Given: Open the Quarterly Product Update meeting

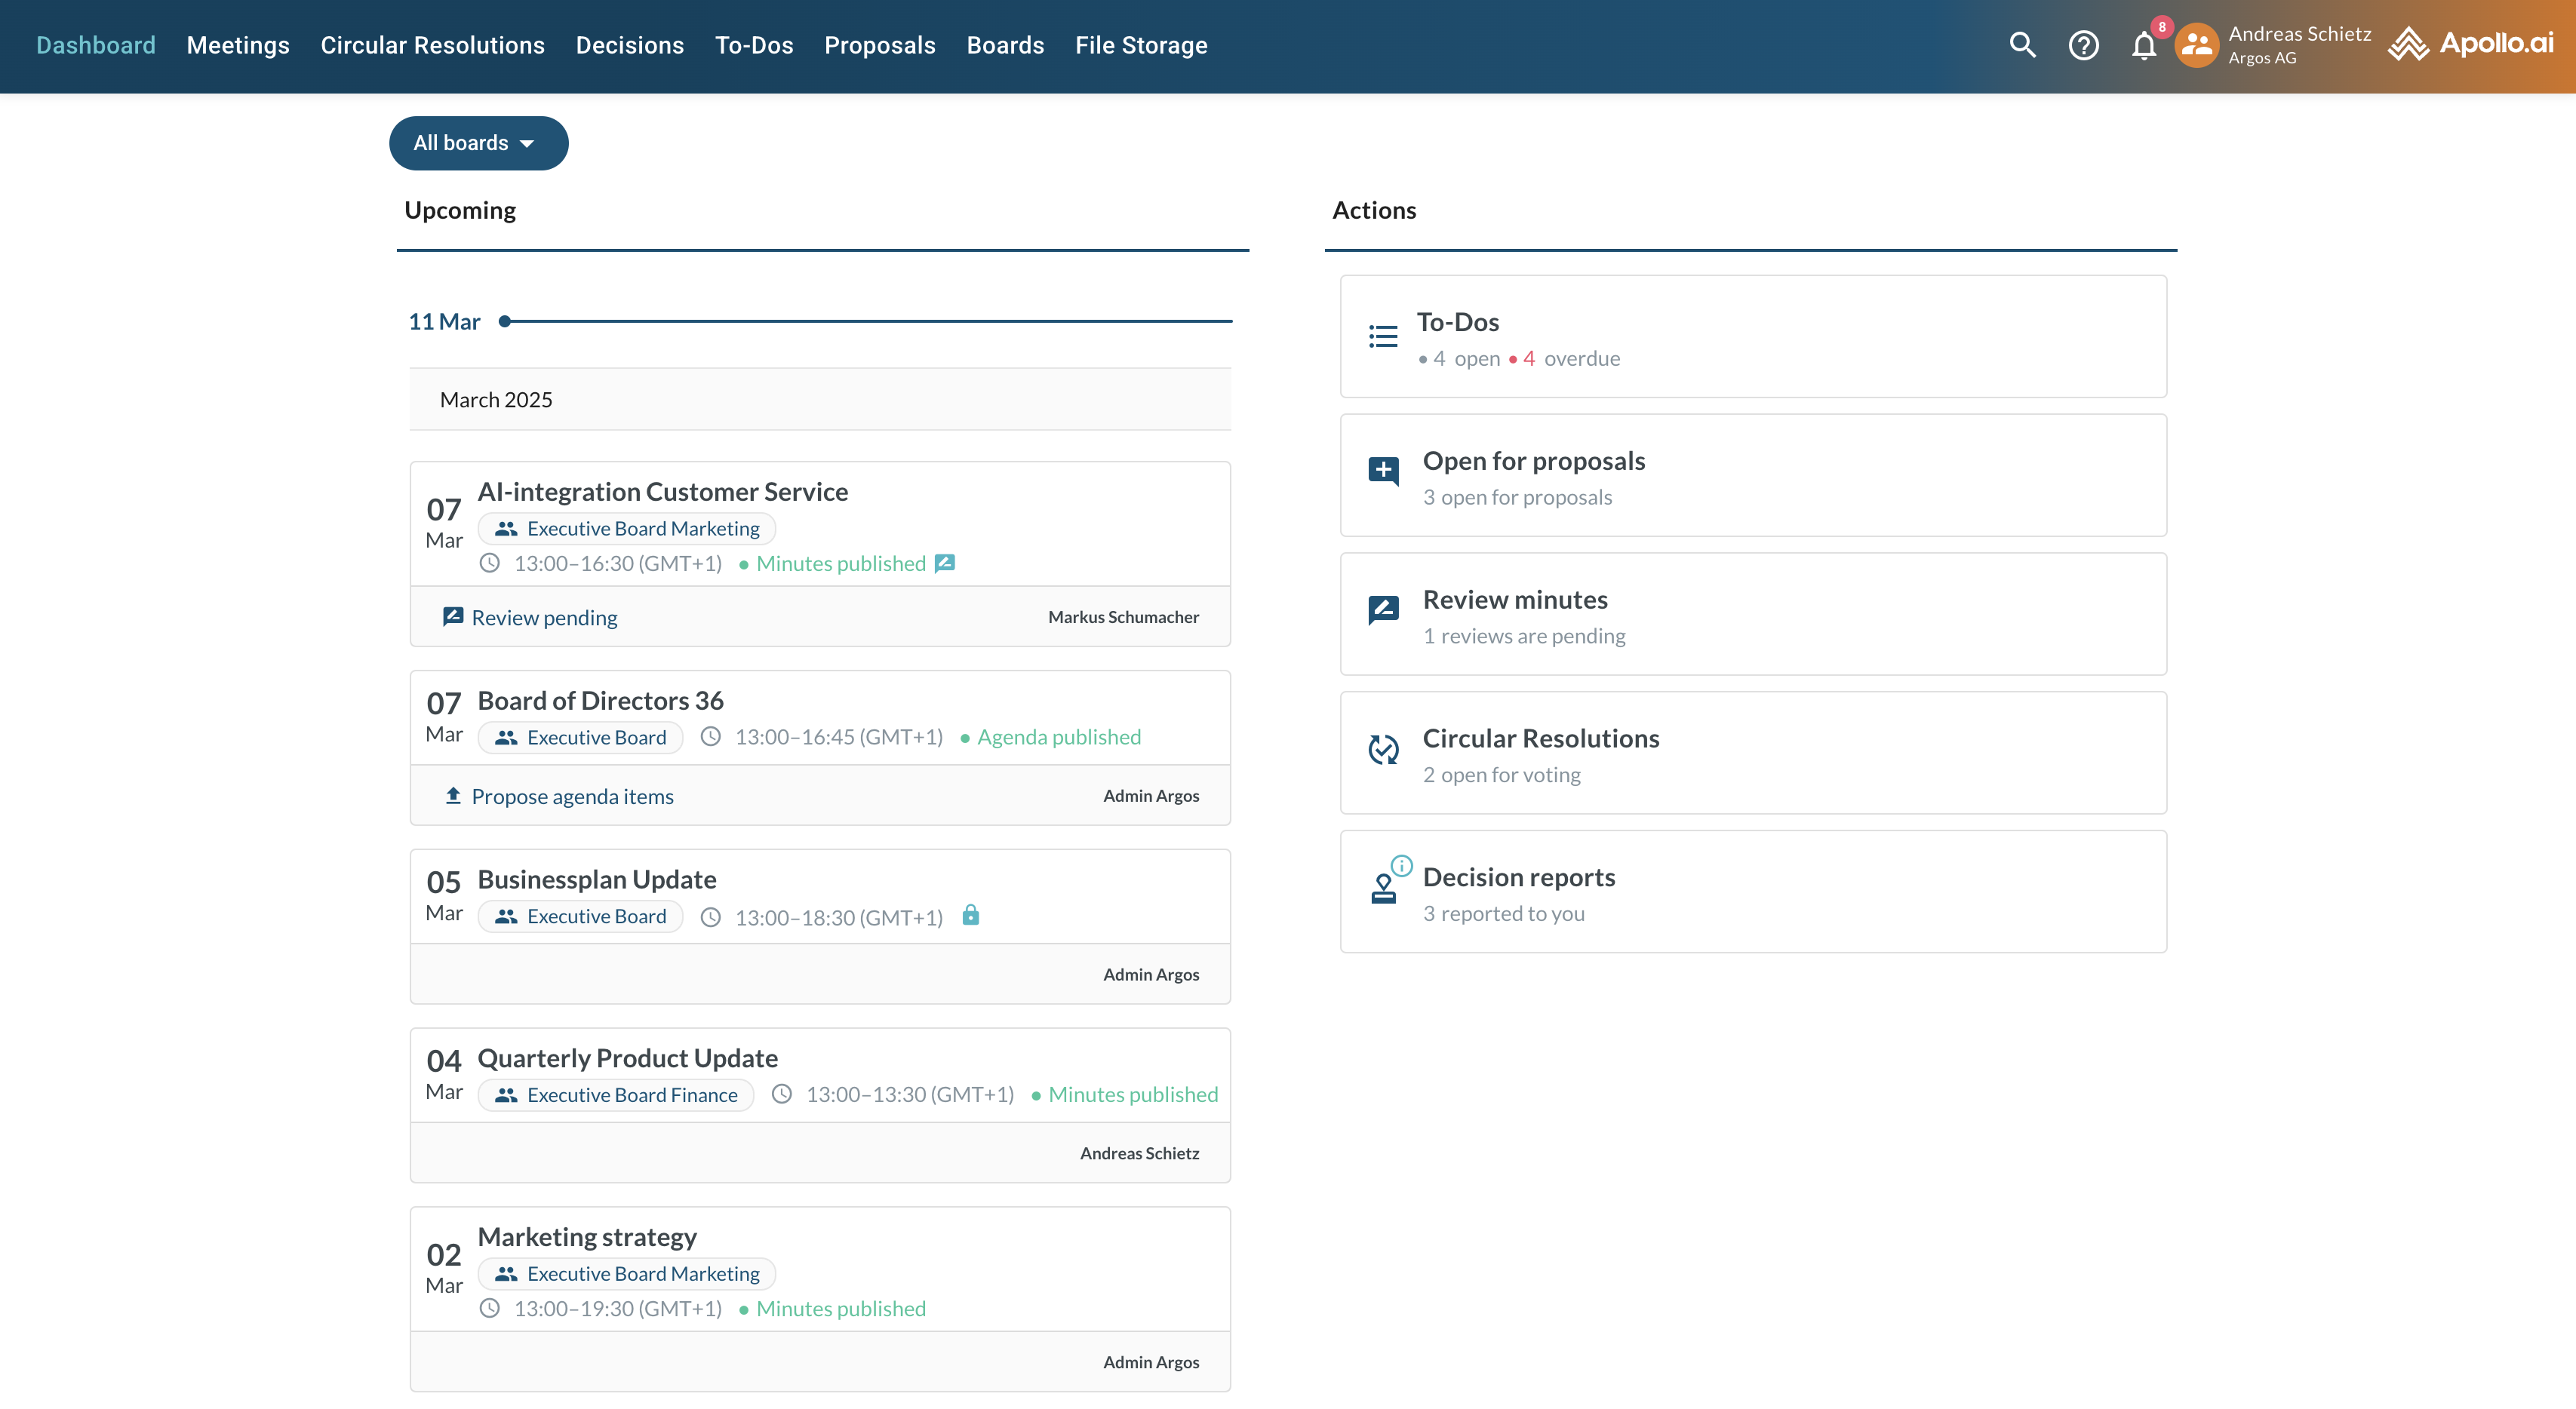Looking at the screenshot, I should point(627,1058).
